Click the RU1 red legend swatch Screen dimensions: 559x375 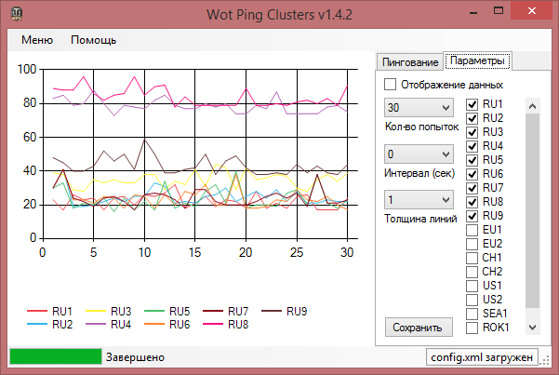(x=37, y=311)
